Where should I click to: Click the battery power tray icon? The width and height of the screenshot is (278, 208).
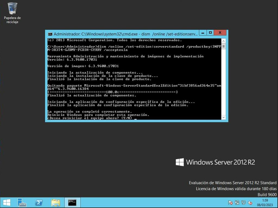(x=237, y=203)
